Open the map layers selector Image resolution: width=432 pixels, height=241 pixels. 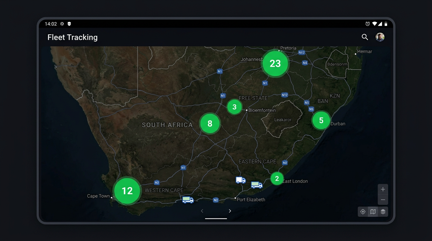[383, 212]
